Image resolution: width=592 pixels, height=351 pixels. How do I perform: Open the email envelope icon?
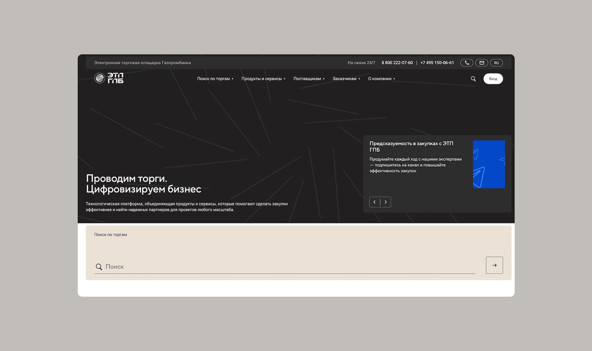481,62
